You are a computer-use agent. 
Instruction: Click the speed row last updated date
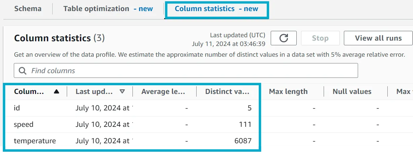(104, 124)
